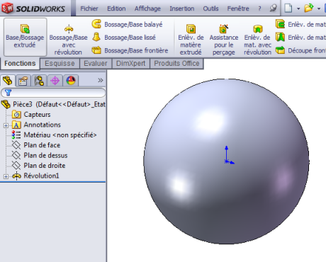Image resolution: width=326 pixels, height=262 pixels.
Task: Open the Insertion menu
Action: click(x=182, y=8)
